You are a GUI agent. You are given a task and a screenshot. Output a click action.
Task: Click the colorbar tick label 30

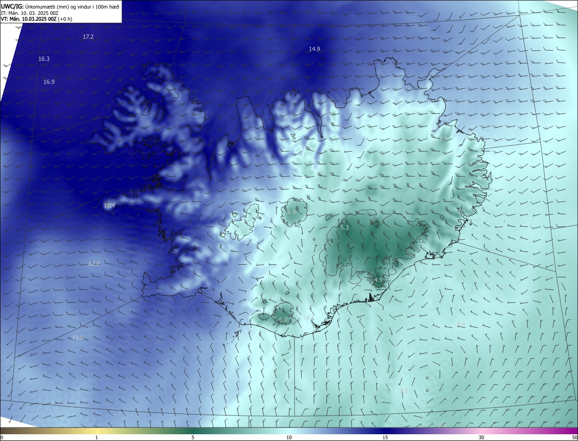(x=481, y=438)
